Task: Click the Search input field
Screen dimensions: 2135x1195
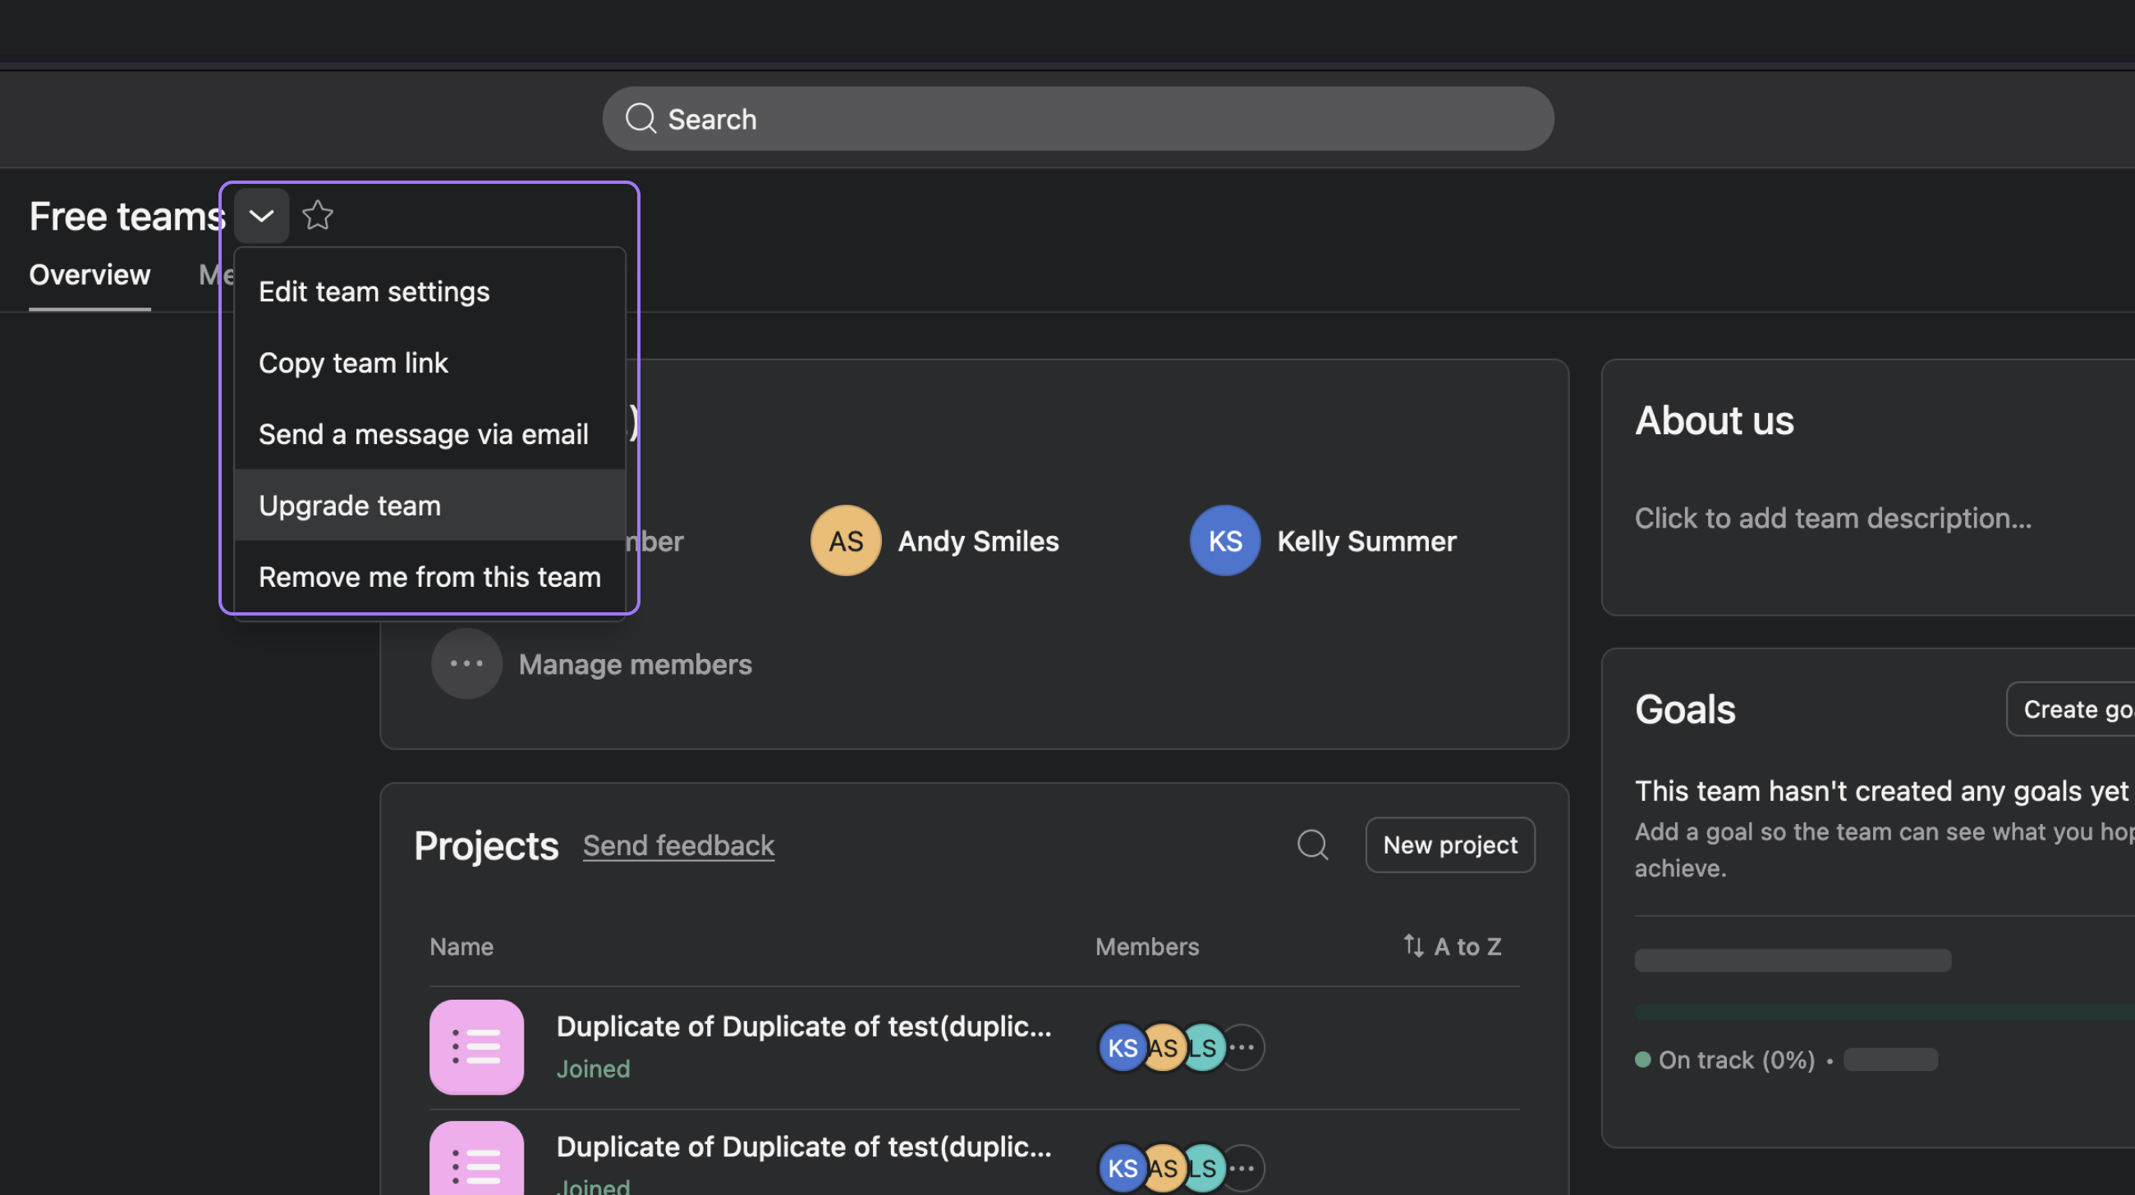Action: pos(1077,119)
